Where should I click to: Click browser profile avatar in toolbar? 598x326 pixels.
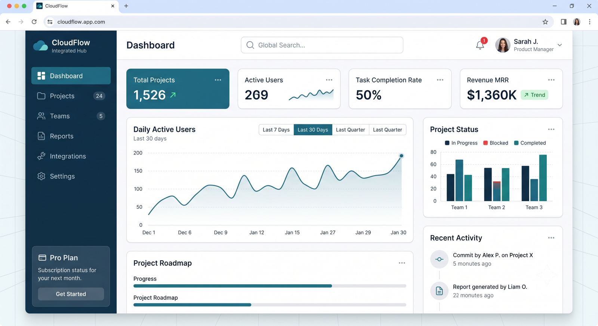577,22
